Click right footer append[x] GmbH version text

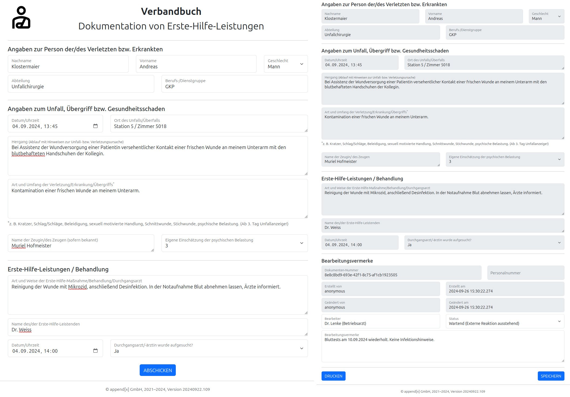(443, 391)
